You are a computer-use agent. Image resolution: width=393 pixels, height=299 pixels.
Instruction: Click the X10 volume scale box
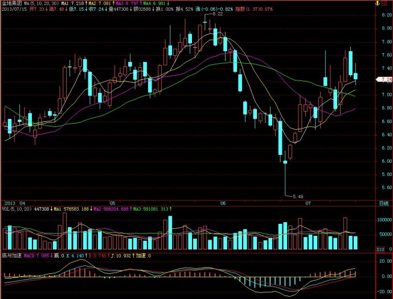pos(380,249)
